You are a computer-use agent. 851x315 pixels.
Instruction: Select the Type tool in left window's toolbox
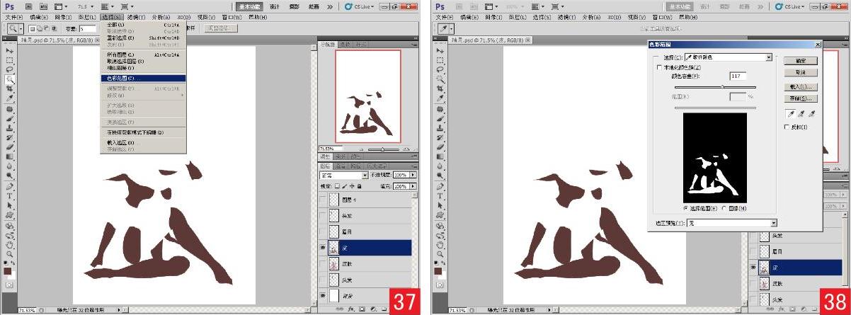[10, 196]
